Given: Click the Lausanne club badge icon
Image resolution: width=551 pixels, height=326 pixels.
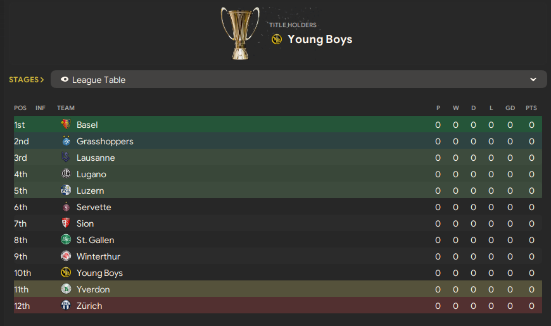Looking at the screenshot, I should [65, 158].
